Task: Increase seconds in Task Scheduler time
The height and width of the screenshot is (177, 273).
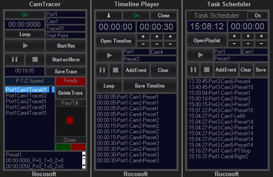Action: coord(261,36)
